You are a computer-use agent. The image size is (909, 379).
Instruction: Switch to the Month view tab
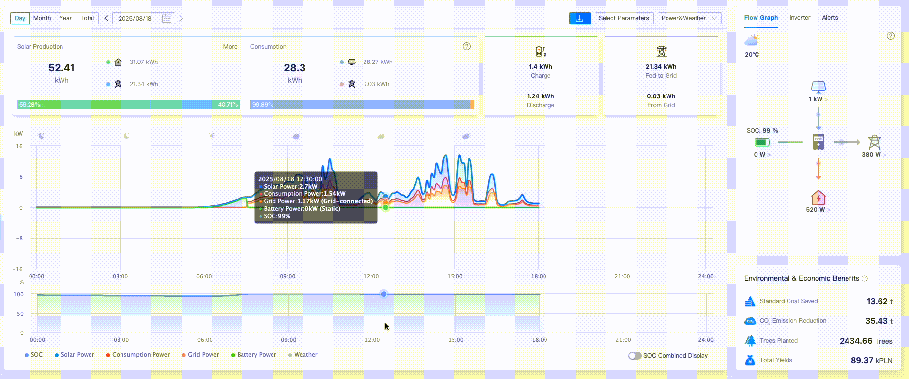(42, 18)
